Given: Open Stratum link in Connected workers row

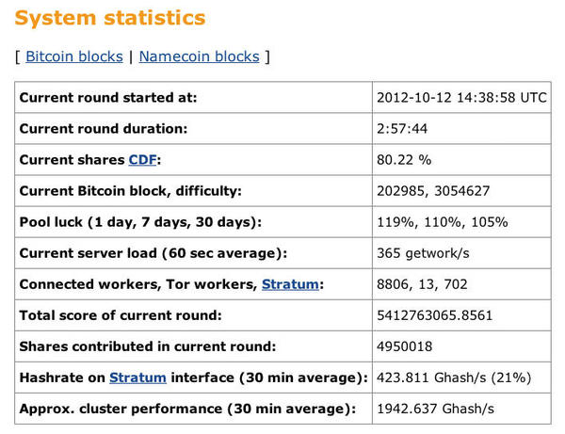Looking at the screenshot, I should point(290,284).
